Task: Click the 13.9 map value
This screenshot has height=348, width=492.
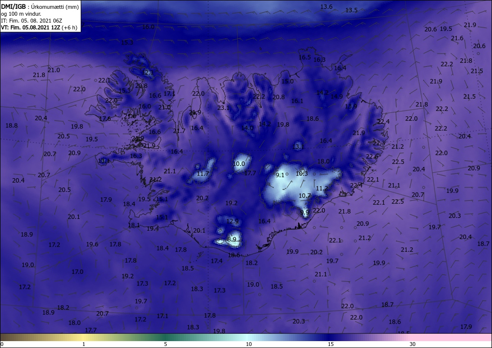Action: pos(351,107)
